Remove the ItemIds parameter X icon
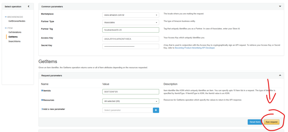 [x=42, y=91]
